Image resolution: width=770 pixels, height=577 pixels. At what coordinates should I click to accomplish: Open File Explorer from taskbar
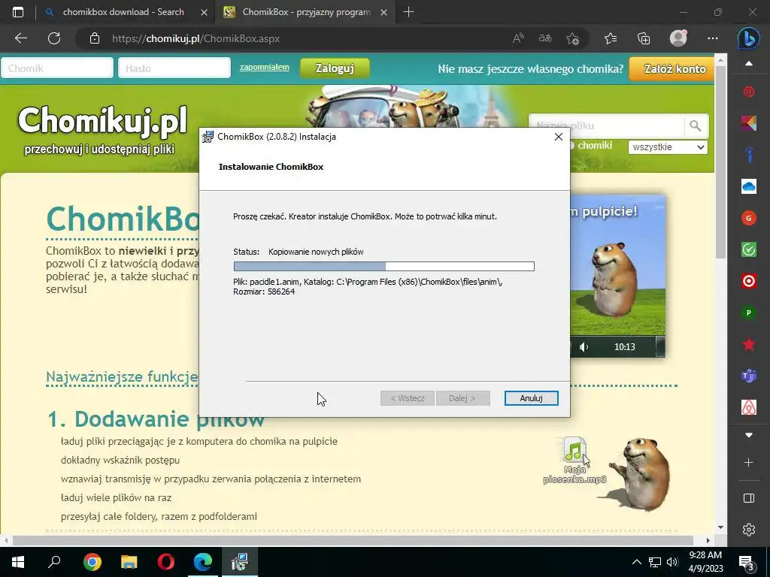[x=129, y=562]
